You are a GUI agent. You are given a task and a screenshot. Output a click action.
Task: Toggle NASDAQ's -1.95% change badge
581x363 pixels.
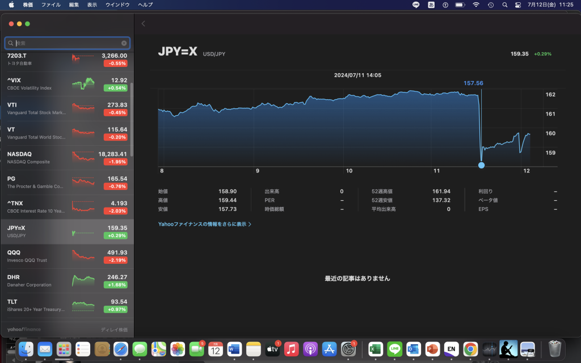[115, 162]
